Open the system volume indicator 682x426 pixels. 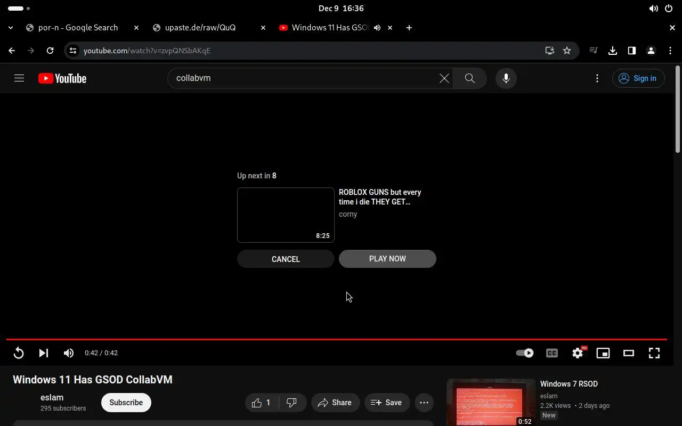[x=654, y=9]
